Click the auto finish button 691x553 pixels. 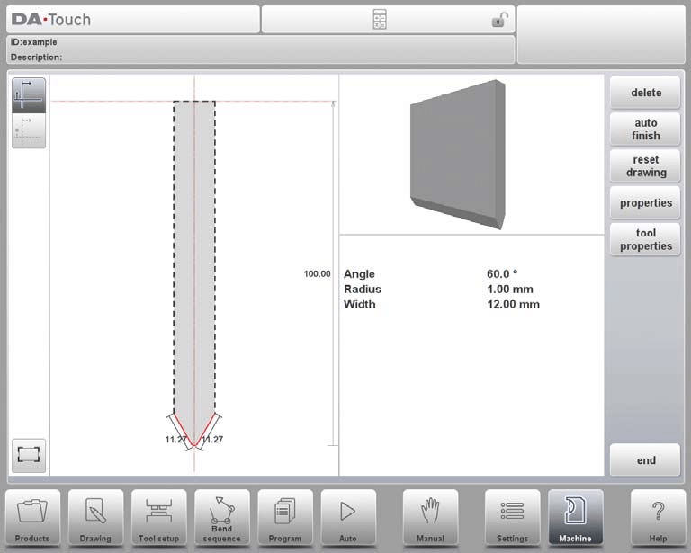[x=645, y=129]
